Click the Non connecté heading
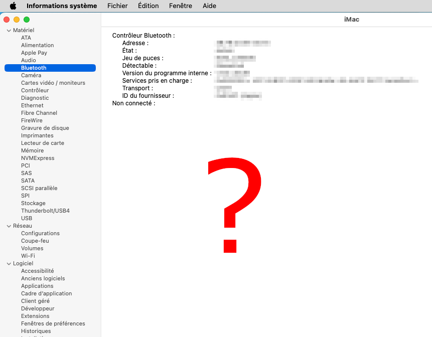 click(x=133, y=103)
